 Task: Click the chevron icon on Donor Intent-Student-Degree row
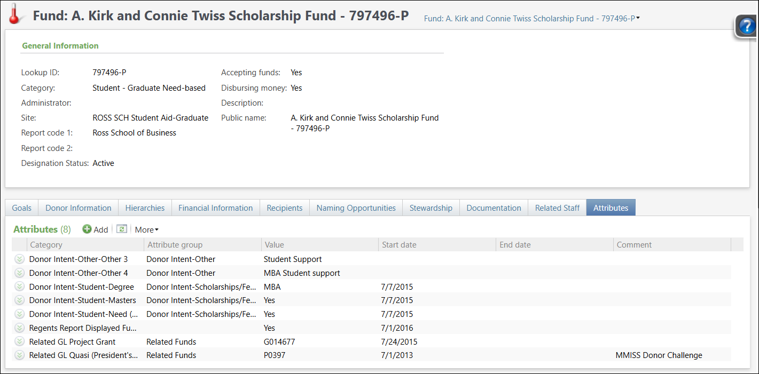(x=19, y=287)
